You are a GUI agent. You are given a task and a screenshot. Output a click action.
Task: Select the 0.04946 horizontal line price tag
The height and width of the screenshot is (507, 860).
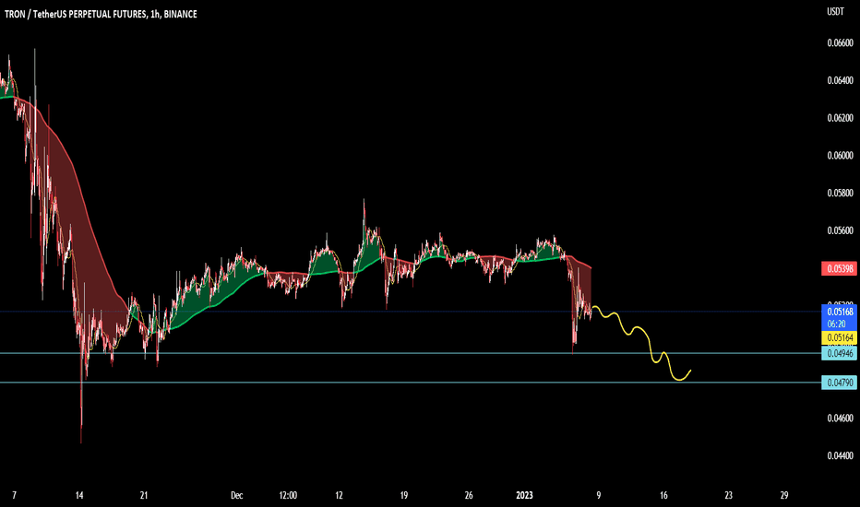tap(839, 354)
